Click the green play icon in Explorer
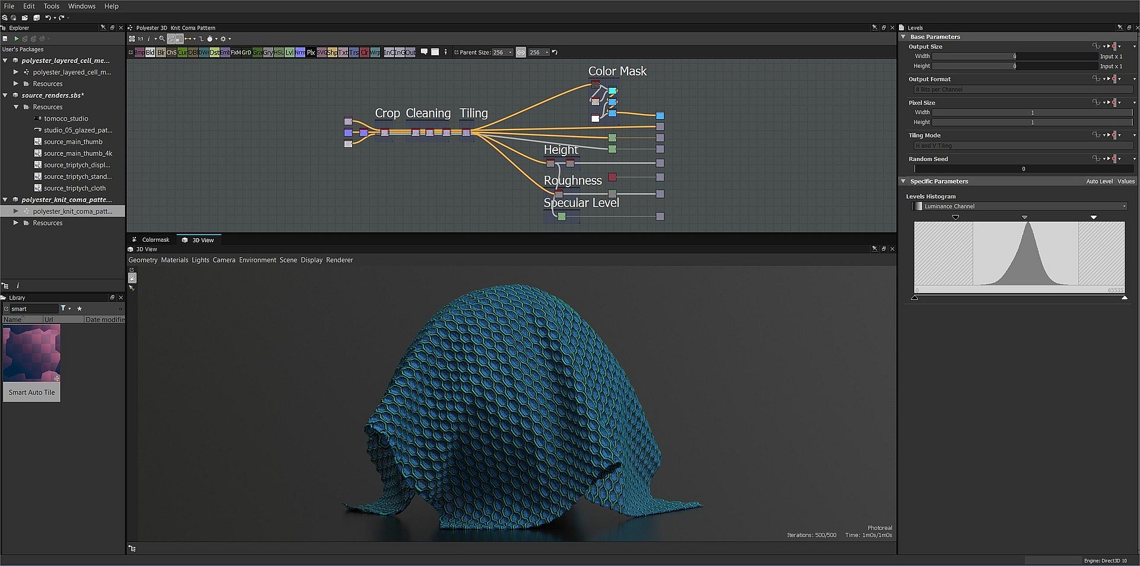 coord(17,39)
